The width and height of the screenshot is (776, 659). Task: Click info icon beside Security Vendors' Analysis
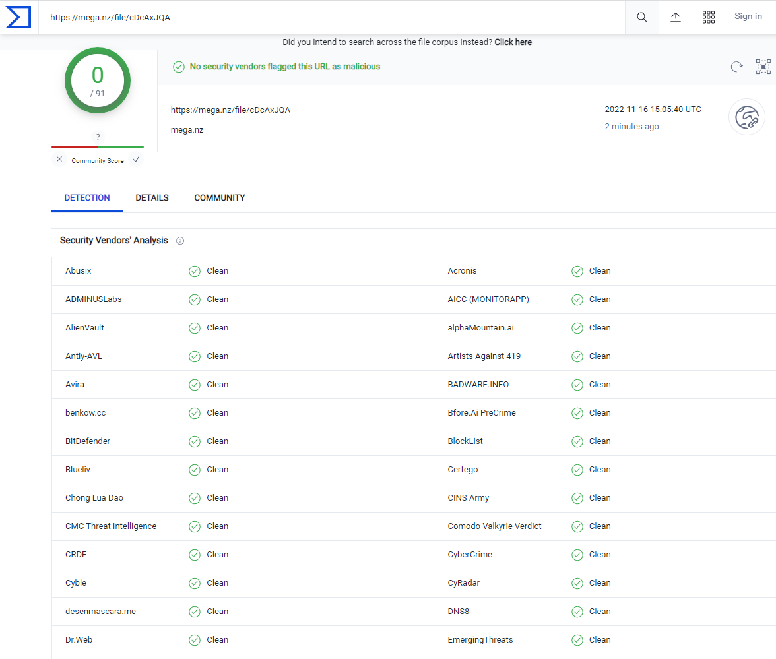click(x=180, y=241)
